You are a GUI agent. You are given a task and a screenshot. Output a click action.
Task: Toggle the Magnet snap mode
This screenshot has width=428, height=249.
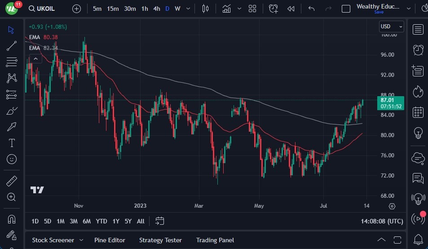click(x=12, y=219)
